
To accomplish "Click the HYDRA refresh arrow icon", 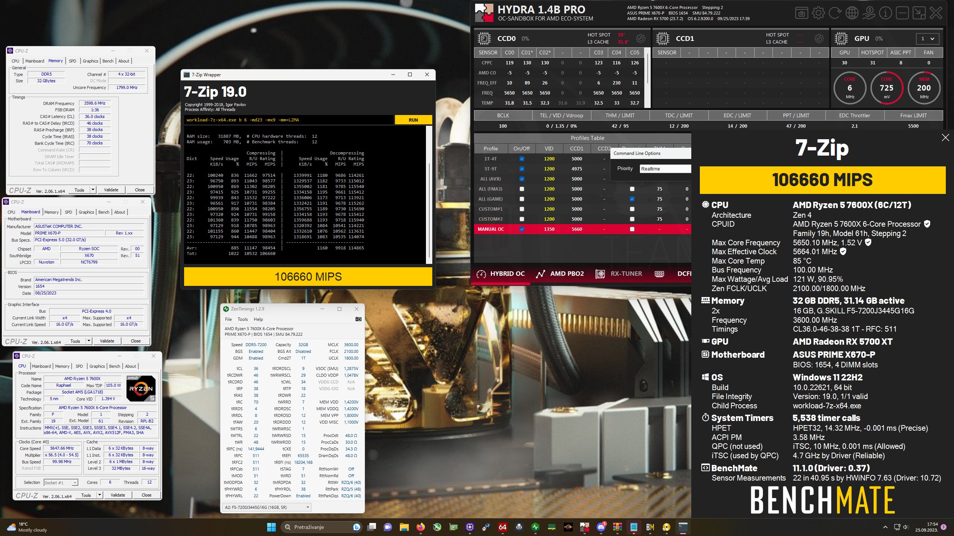I will [835, 13].
